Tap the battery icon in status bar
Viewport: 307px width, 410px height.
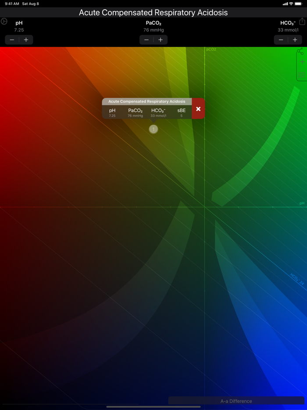[298, 4]
